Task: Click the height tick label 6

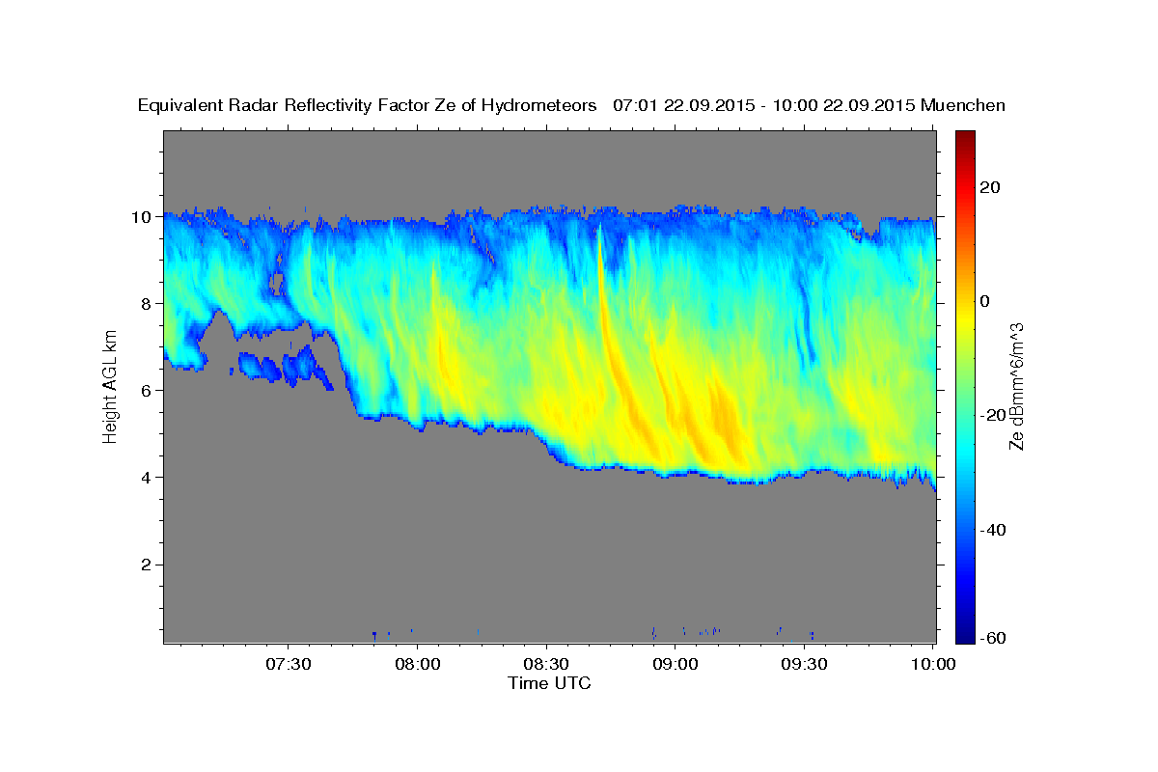Action: pyautogui.click(x=146, y=391)
